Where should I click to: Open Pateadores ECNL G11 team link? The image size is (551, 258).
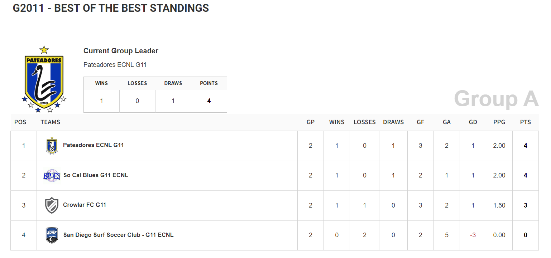pyautogui.click(x=93, y=145)
